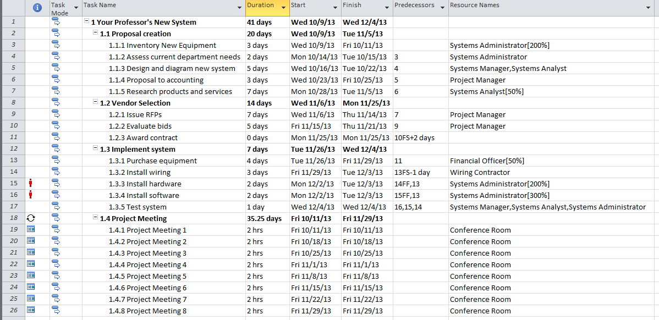Click the Financial Officer[50%] resource cell
The width and height of the screenshot is (659, 320).
(487, 161)
